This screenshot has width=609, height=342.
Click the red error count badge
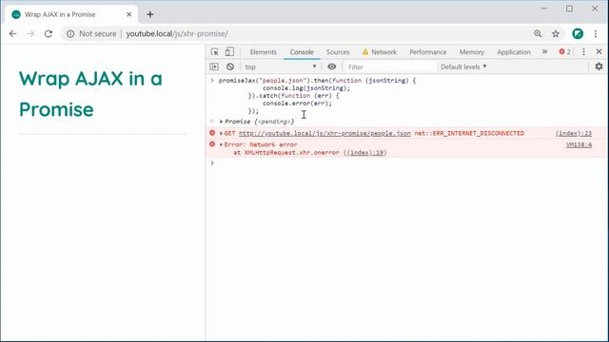564,51
